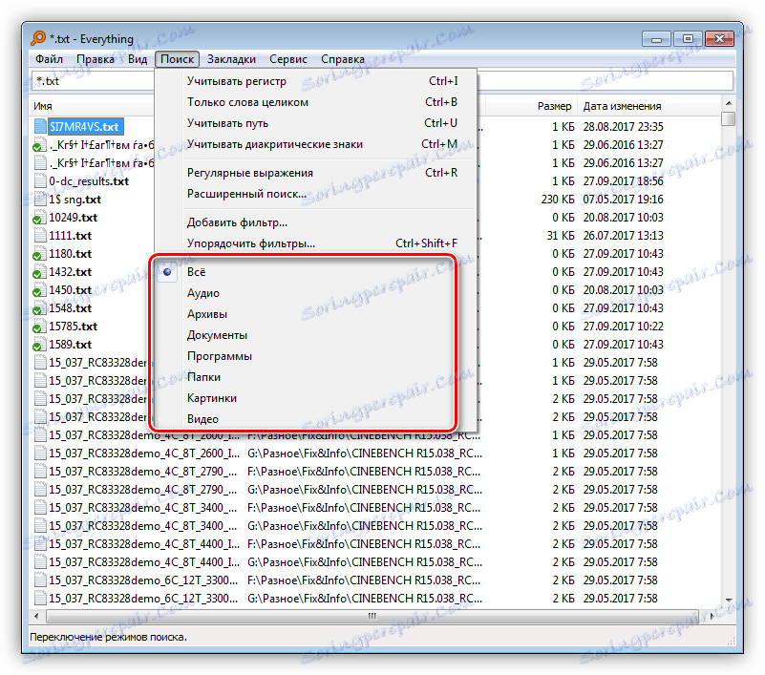Viewport: 765px width, 675px height.
Task: Click date 27.09.2017 18:56
Action: pos(623,181)
